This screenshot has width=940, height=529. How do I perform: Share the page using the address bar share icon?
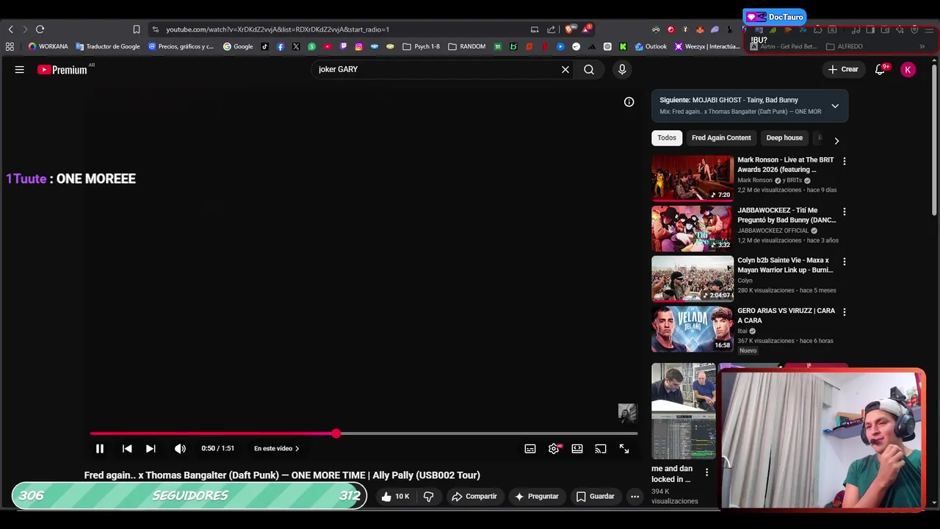(x=551, y=29)
